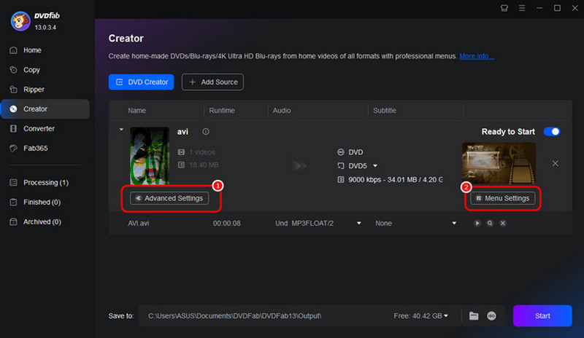Choose output folder icon

click(x=473, y=315)
